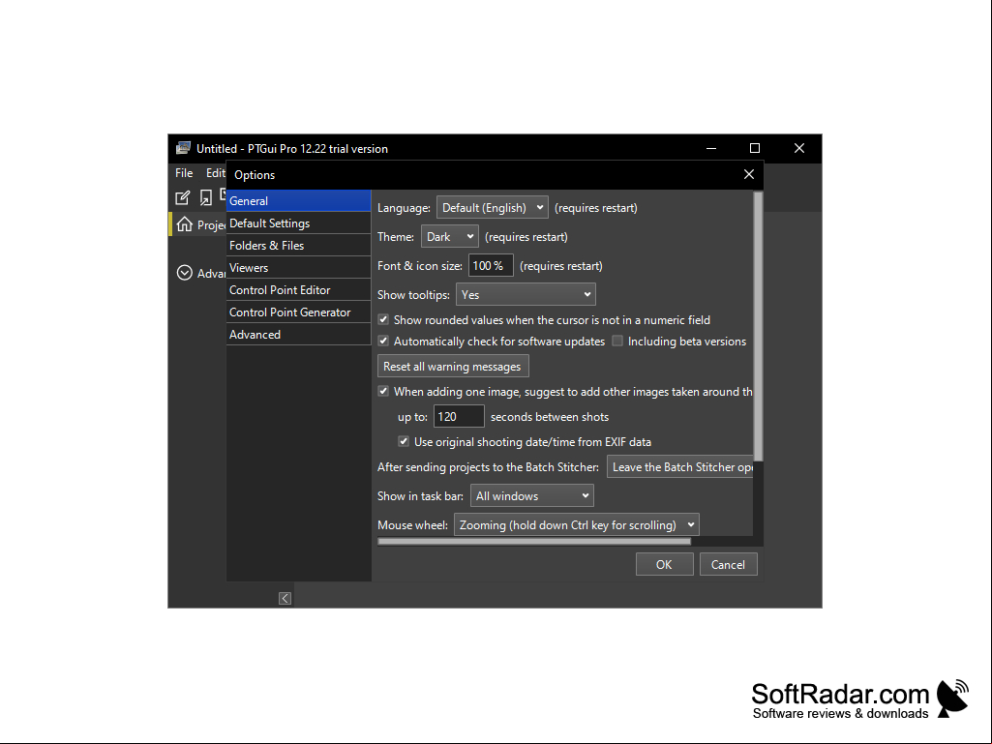992x744 pixels.
Task: Click the OK button
Action: click(664, 564)
